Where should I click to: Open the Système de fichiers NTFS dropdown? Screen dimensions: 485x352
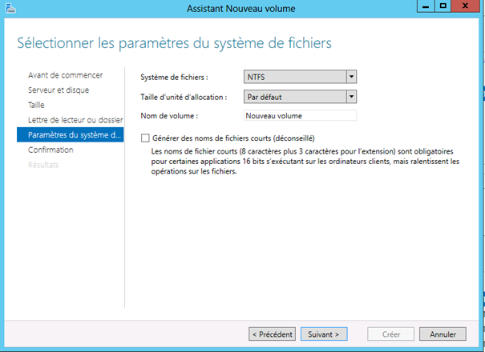coord(350,77)
